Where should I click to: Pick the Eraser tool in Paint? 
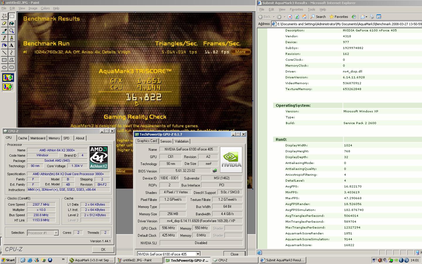point(4,23)
